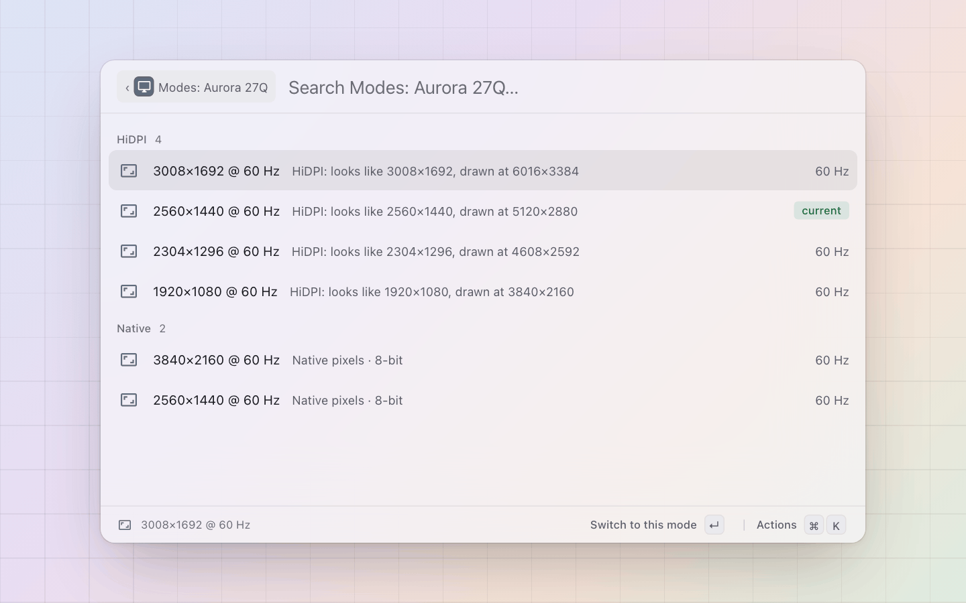Viewport: 966px width, 603px height.
Task: Select the native 2560×1440 8-bit mode
Action: point(483,400)
